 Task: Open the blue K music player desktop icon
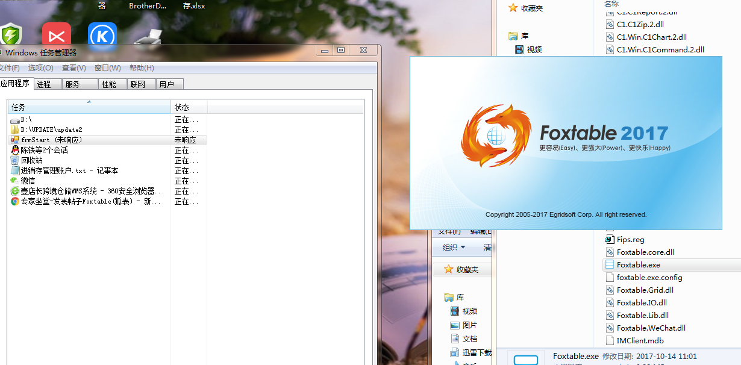(102, 34)
